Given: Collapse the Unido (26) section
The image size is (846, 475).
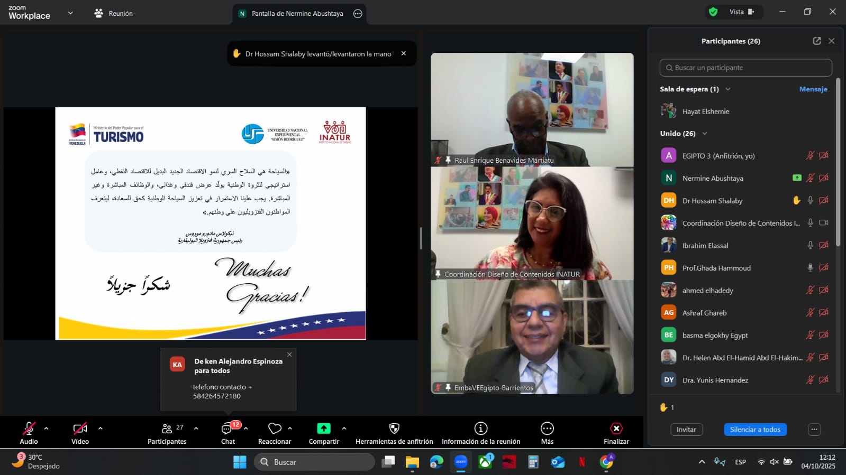Looking at the screenshot, I should pyautogui.click(x=705, y=134).
